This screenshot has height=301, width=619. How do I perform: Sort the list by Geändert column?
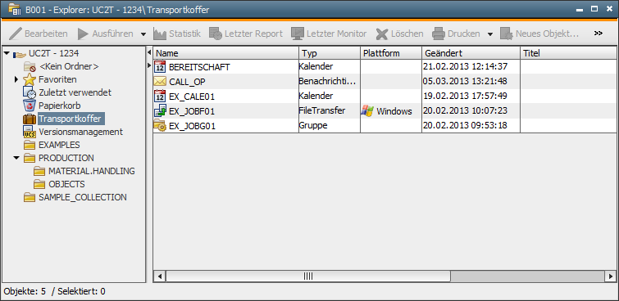coord(471,53)
